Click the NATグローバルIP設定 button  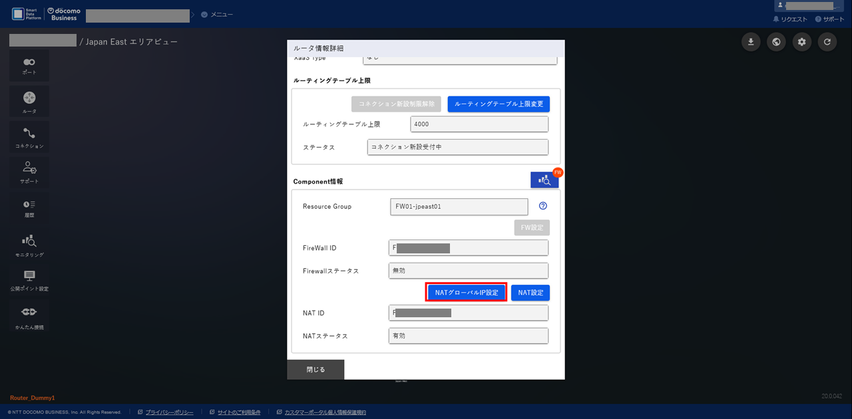pyautogui.click(x=466, y=293)
